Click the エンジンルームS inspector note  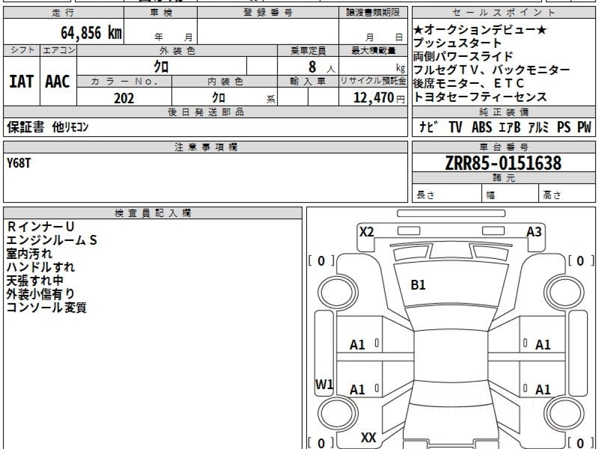tap(52, 240)
